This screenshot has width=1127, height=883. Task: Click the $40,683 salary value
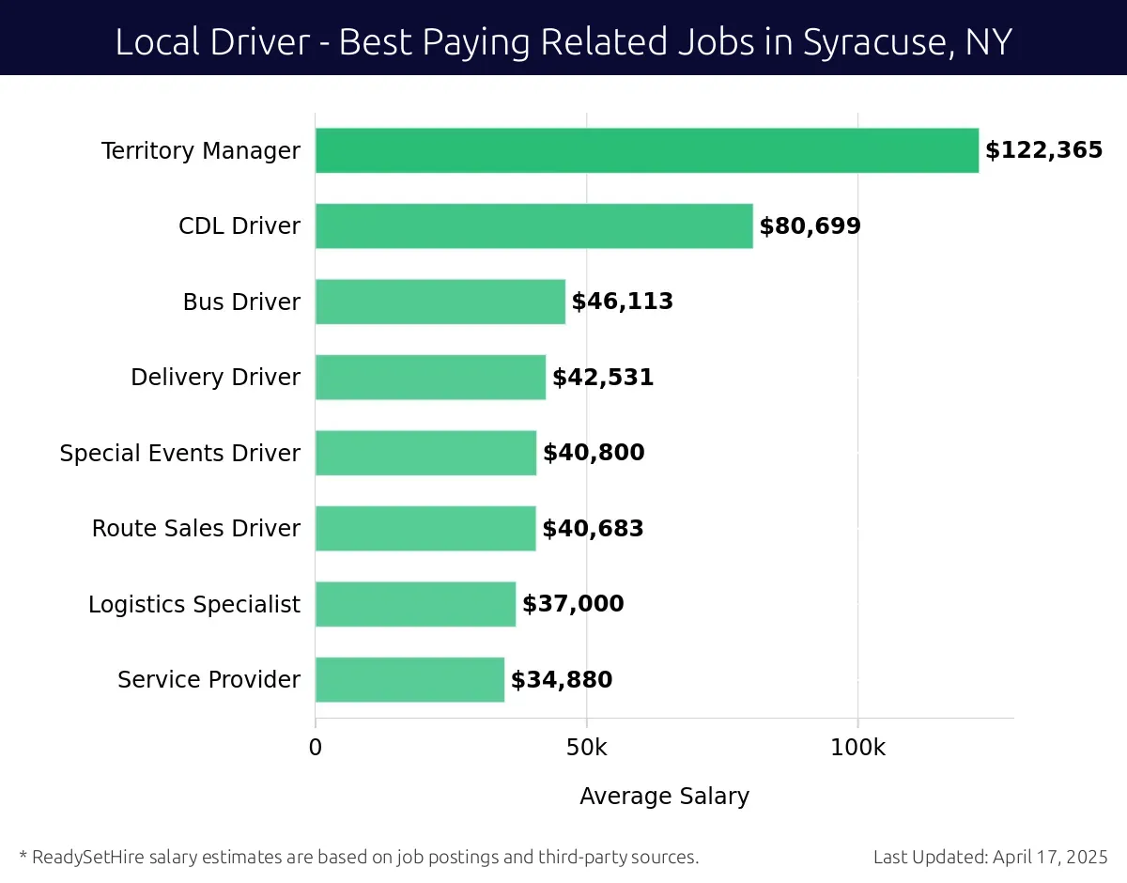pos(594,529)
